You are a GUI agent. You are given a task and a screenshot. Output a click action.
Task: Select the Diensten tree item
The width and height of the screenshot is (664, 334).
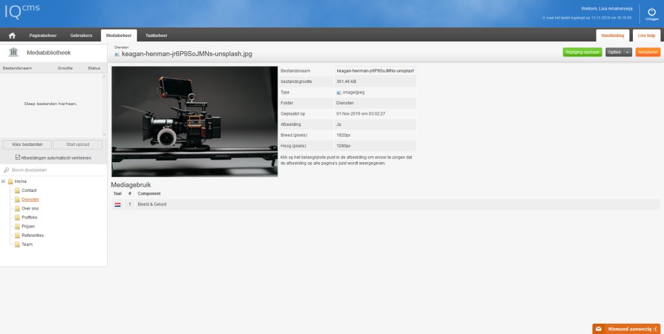click(x=30, y=199)
